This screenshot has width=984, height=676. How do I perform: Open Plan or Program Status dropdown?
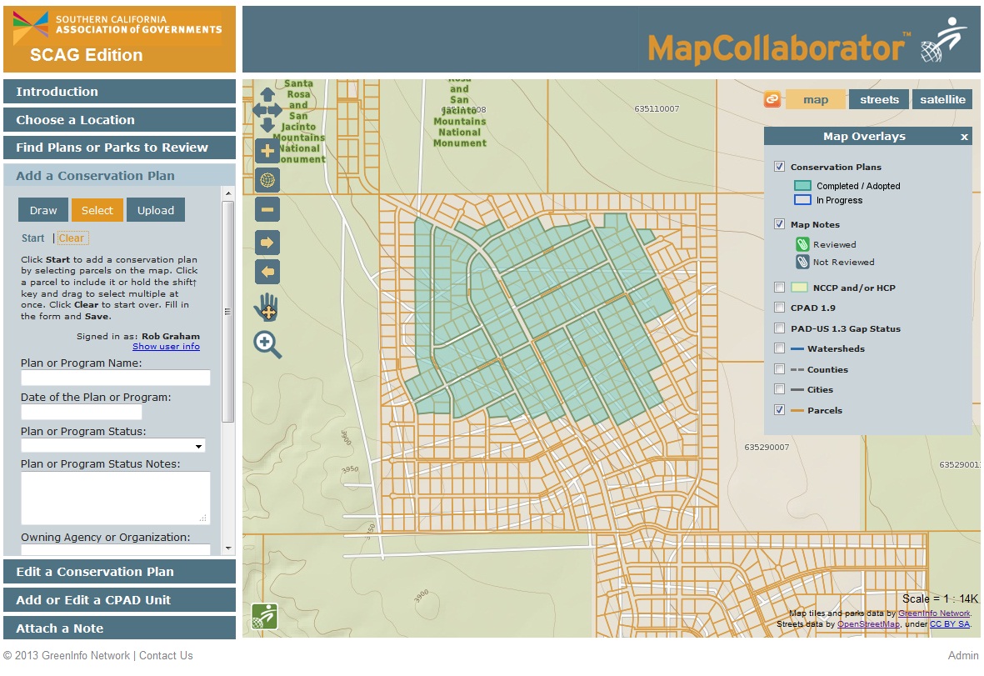coord(113,446)
